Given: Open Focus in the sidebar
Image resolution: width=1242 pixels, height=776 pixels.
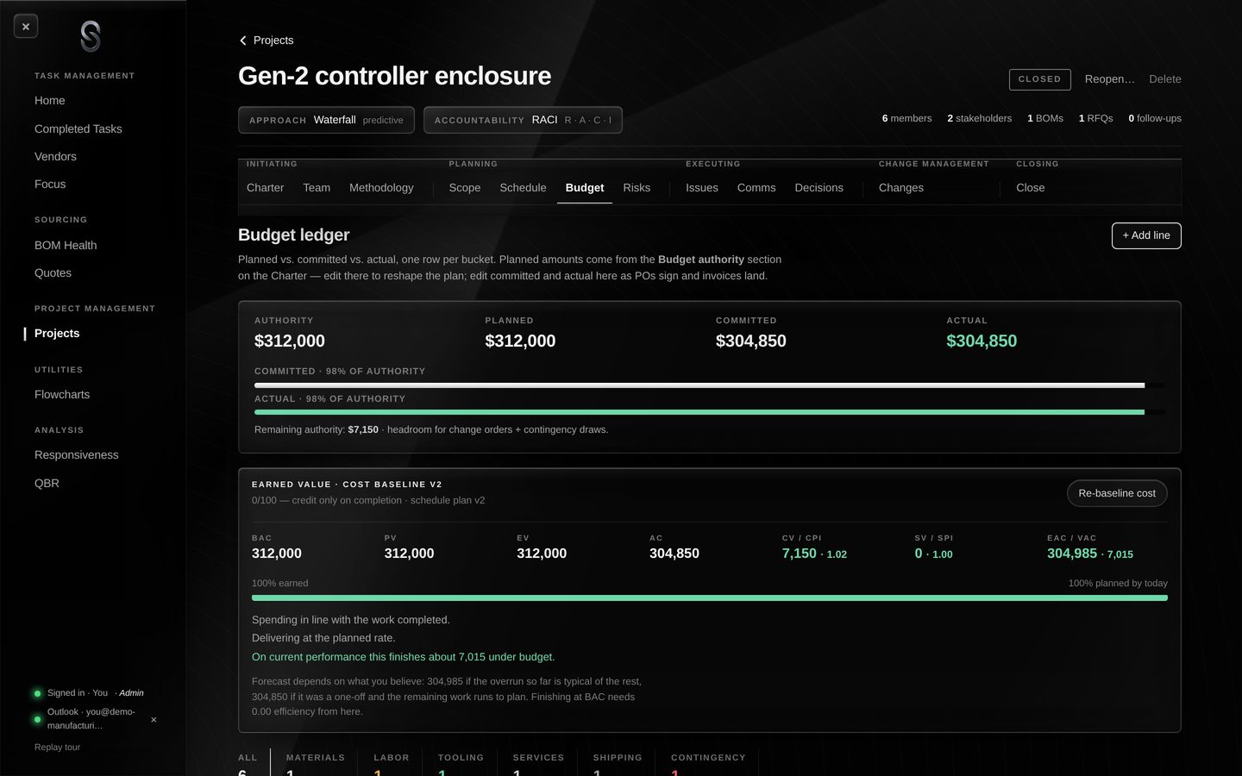Looking at the screenshot, I should 50,184.
